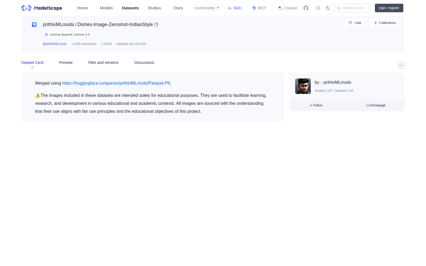Click the ModelScope logo
Screen dimensions: 426x266
coord(42,8)
